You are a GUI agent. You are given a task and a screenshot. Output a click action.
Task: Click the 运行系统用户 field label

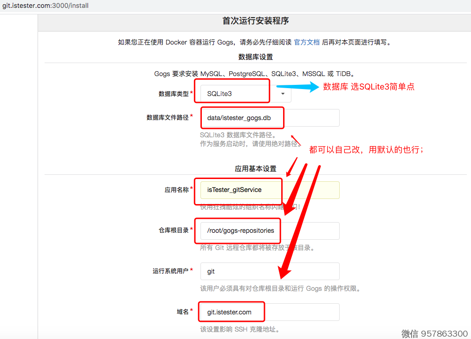coord(170,271)
